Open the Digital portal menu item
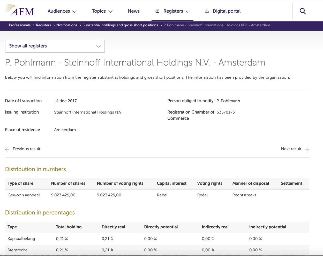 pos(226,11)
